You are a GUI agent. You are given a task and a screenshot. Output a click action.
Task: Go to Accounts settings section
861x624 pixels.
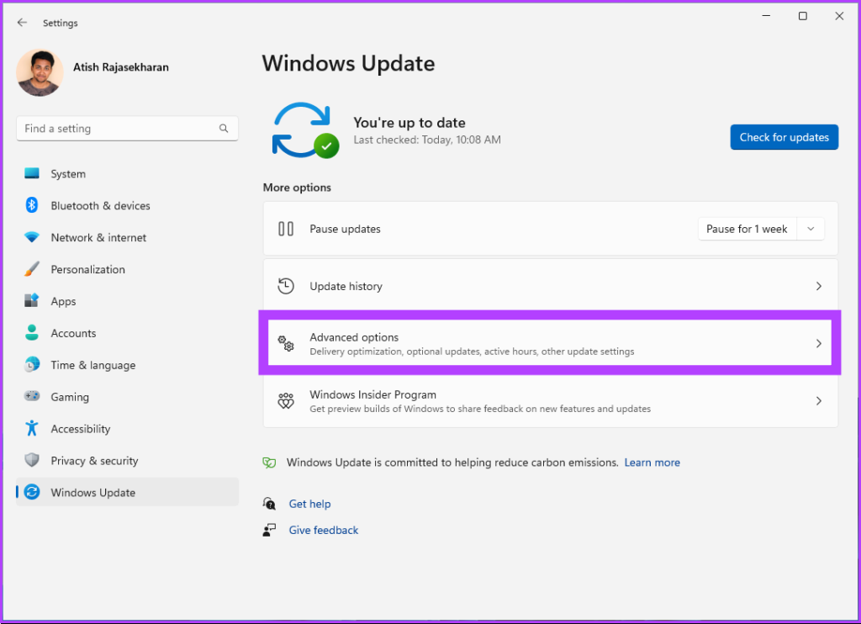click(73, 334)
